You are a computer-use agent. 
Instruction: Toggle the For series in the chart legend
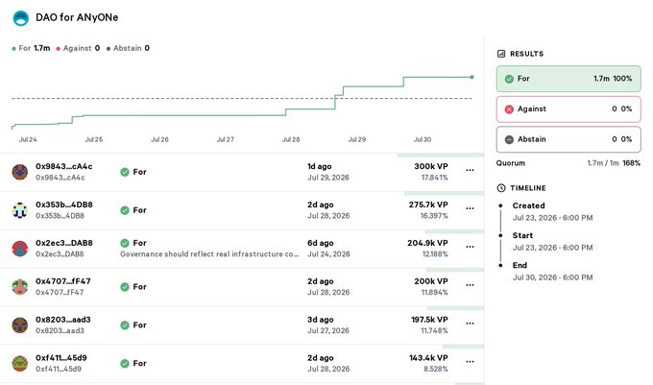31,48
